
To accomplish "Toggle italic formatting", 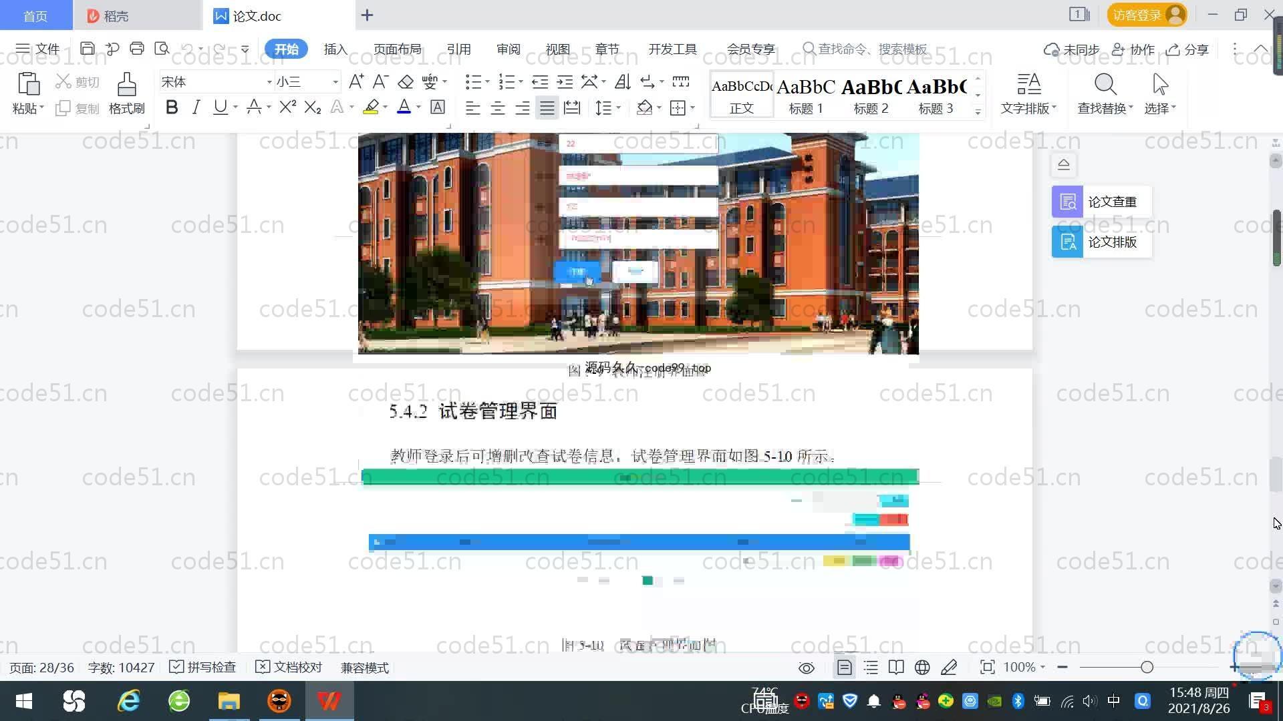I will (196, 107).
